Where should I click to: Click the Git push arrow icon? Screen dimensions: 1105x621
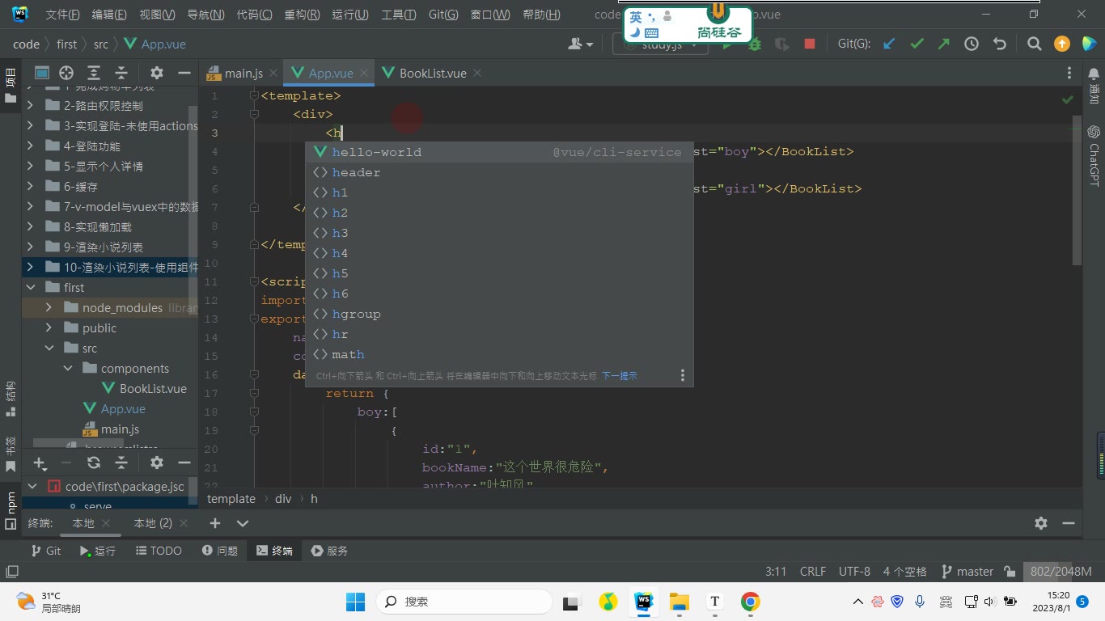click(x=943, y=44)
